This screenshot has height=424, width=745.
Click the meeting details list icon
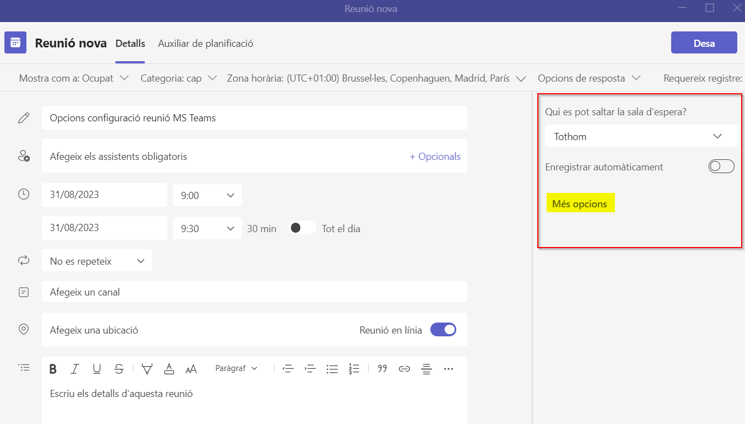click(x=24, y=367)
